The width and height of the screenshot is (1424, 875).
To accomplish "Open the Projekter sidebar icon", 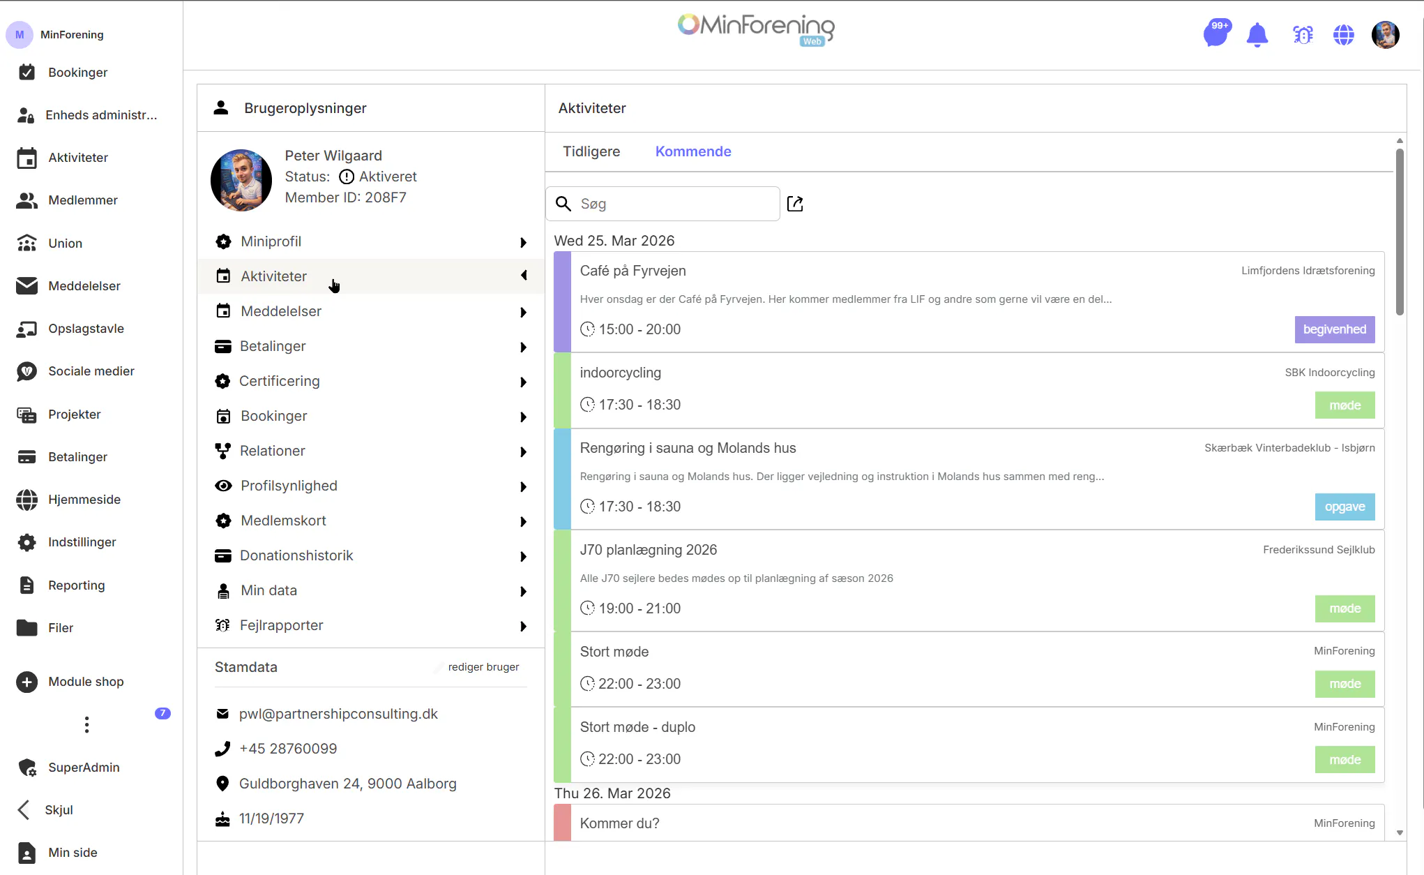I will click(x=26, y=414).
